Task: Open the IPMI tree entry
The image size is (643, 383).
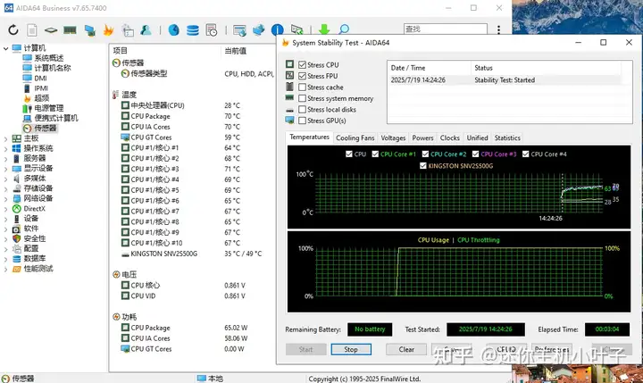Action: (x=41, y=88)
